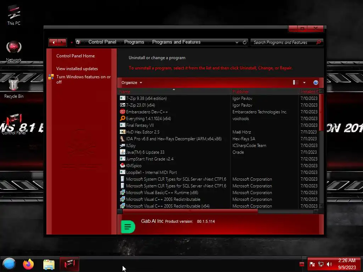
Task: Open recent locations dropdown beside navigation arrows
Action: pos(72,42)
